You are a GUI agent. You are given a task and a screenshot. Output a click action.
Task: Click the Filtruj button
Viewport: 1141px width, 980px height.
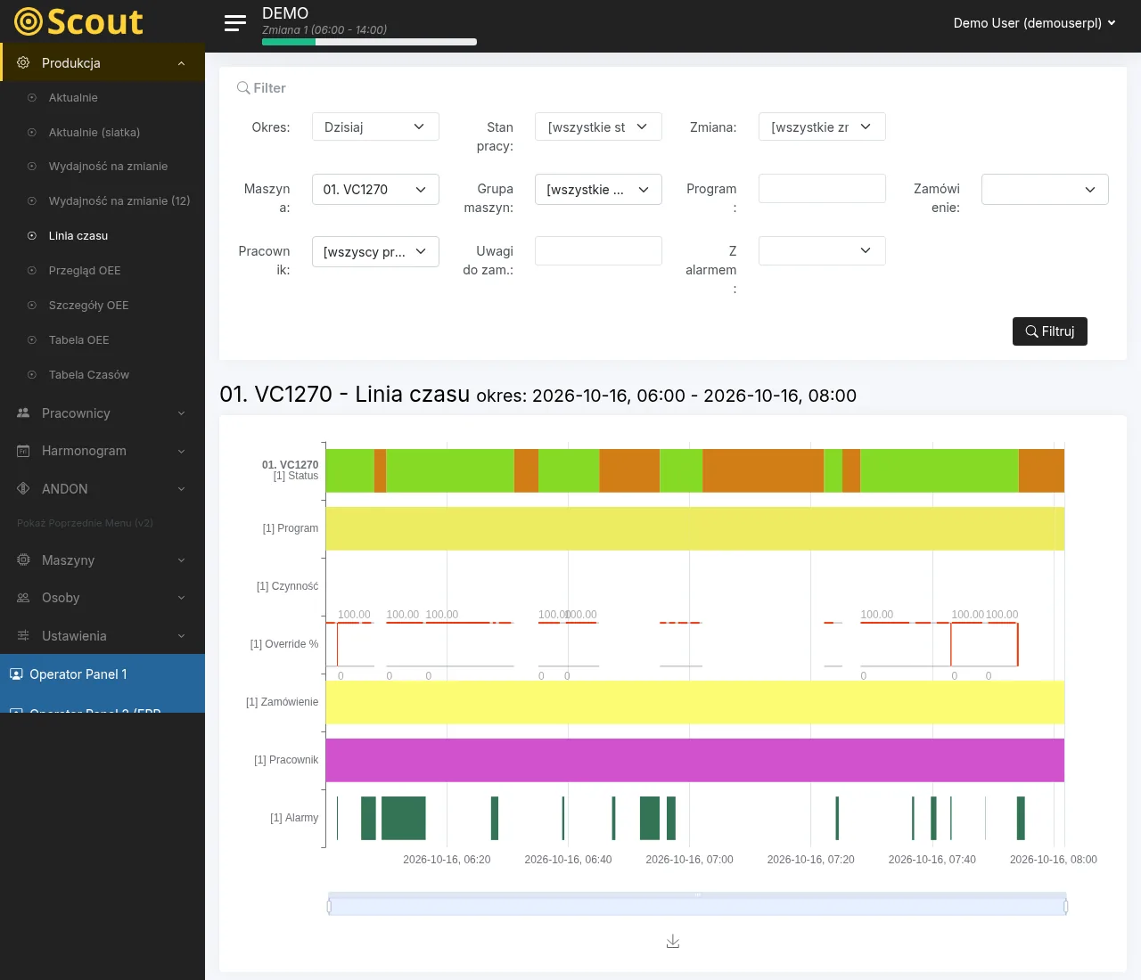click(x=1050, y=331)
